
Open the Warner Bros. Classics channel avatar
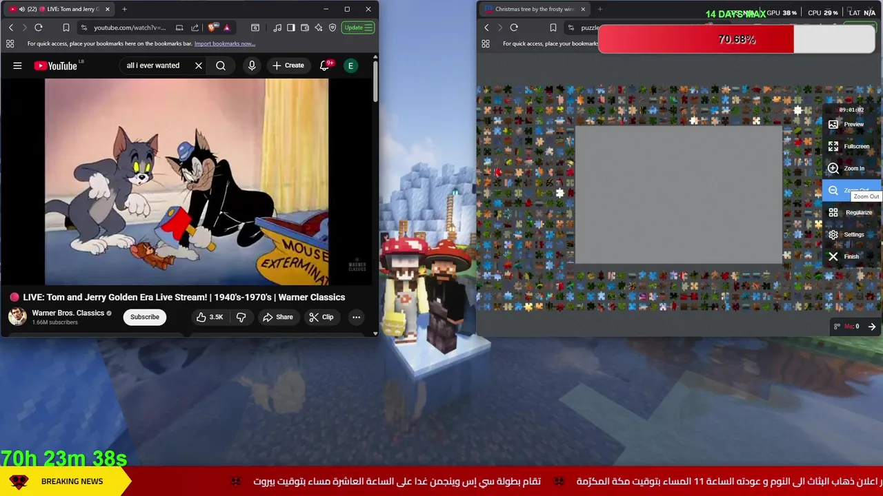pos(17,316)
